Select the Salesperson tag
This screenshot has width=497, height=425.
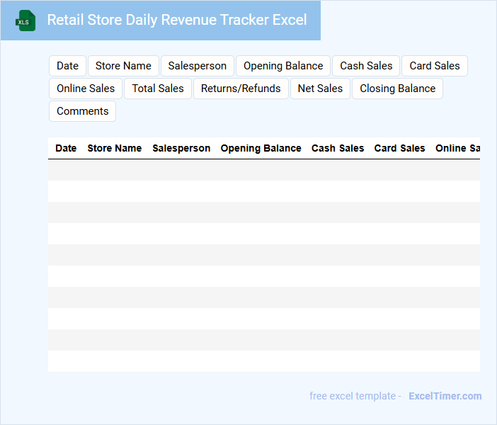[x=198, y=66]
